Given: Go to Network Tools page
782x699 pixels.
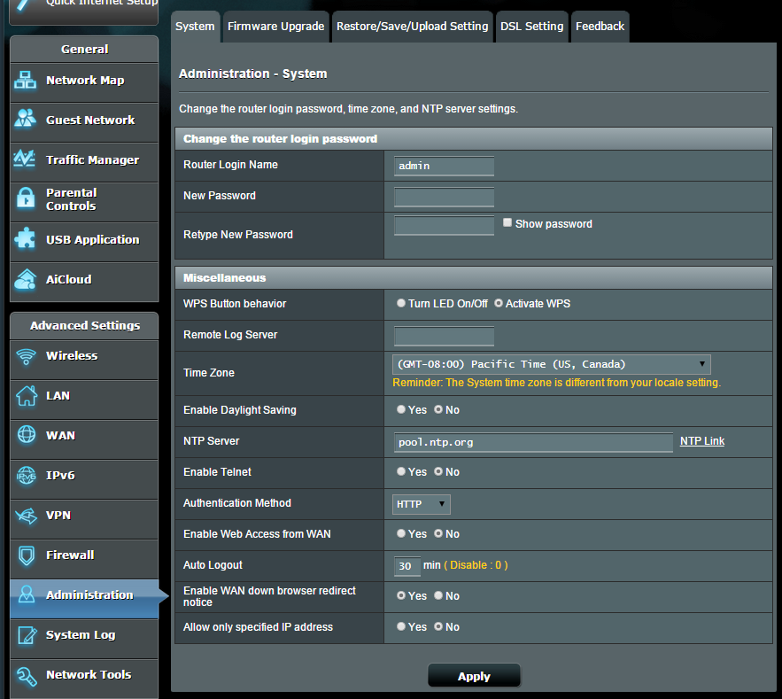Looking at the screenshot, I should (84, 679).
